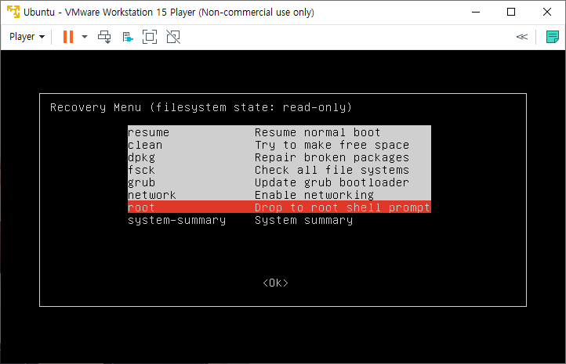Select the fsck check file systems entry
The height and width of the screenshot is (364, 566).
point(279,170)
